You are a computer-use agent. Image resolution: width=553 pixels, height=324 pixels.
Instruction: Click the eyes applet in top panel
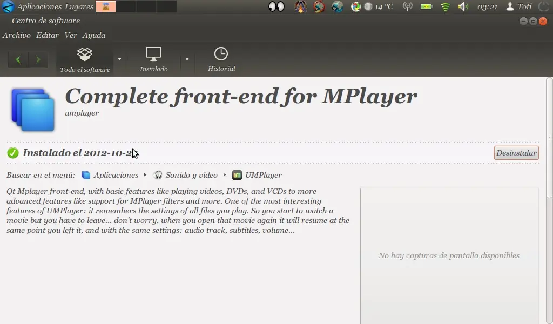tap(276, 6)
